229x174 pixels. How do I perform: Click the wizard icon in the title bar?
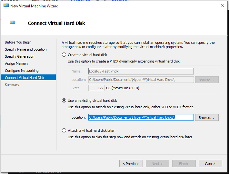(6, 6)
